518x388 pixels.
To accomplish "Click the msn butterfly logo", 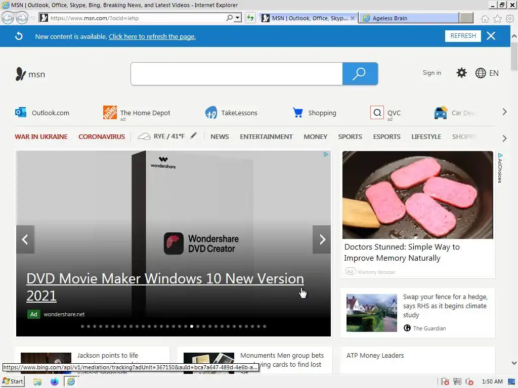I will tap(30, 74).
